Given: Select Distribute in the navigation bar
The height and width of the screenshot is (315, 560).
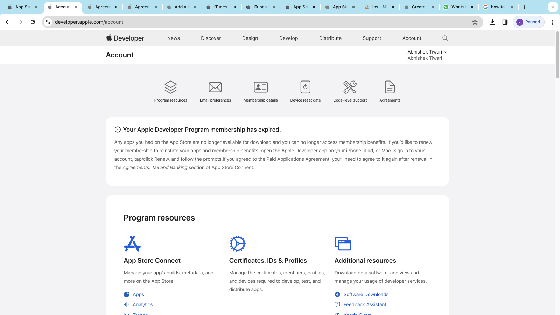Looking at the screenshot, I should 330,38.
